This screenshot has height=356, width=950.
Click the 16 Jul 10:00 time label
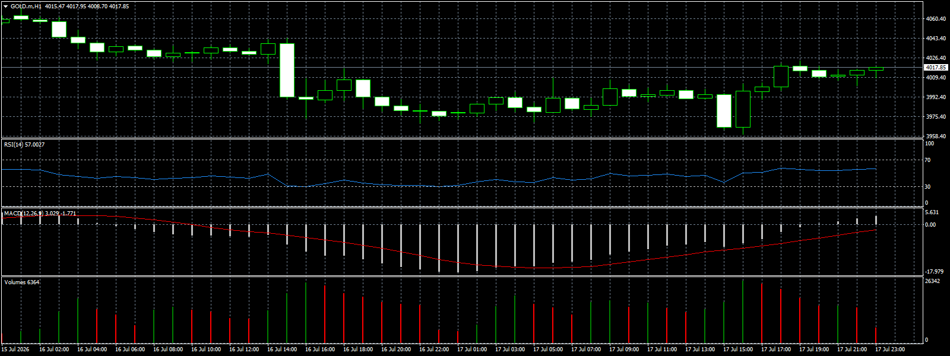(x=206, y=349)
